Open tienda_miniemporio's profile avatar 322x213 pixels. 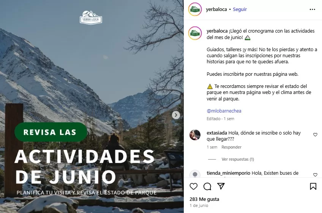[x=195, y=174]
